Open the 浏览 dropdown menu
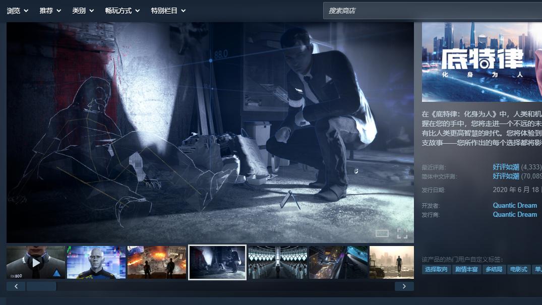 click(17, 11)
